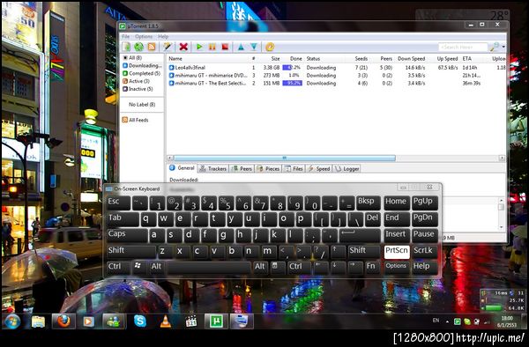
Task: Toggle the Fn key on the On-Screen Keyboard
Action: point(372,267)
